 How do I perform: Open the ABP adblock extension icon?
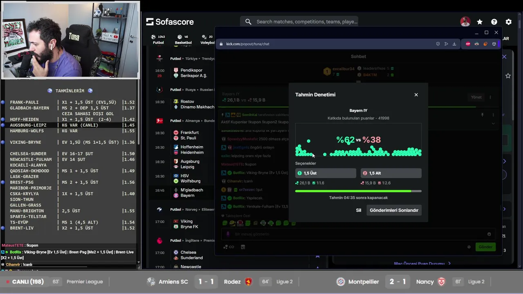pos(468,44)
